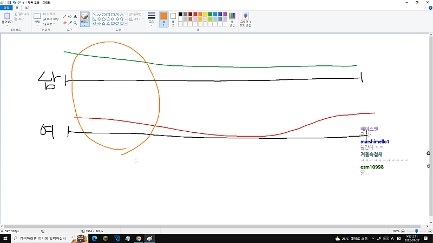
Task: Open Minecraft block icon in taskbar
Action: point(106,239)
